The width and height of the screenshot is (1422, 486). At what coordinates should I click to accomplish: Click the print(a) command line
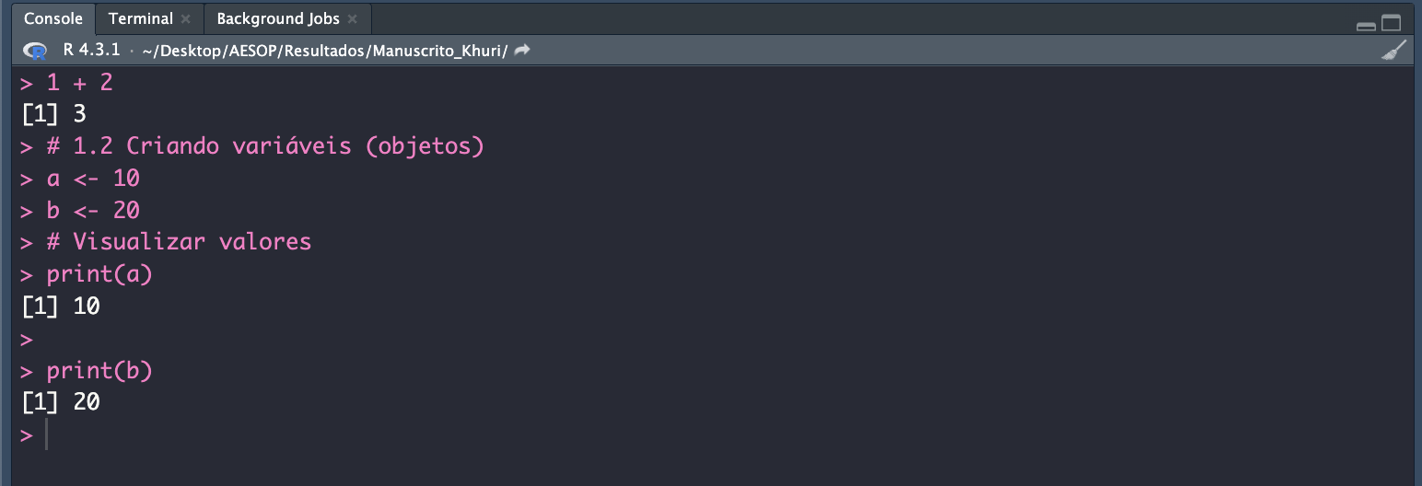pos(99,274)
